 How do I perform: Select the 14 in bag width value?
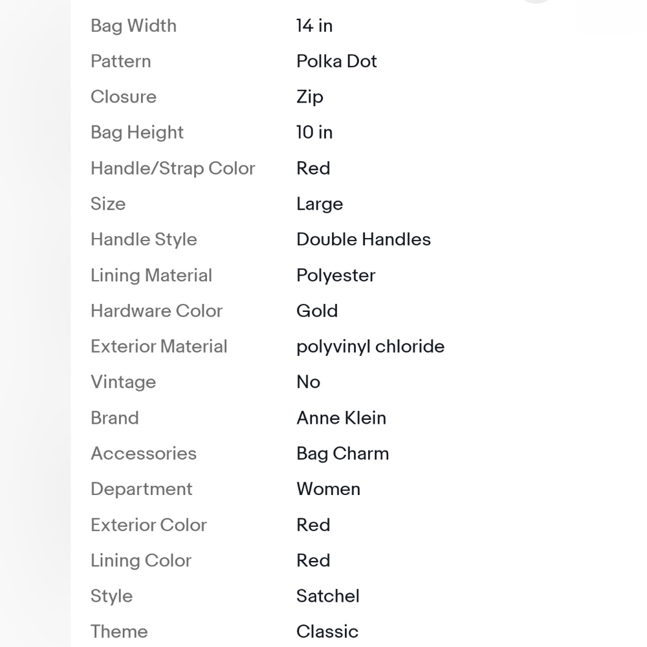(x=314, y=26)
